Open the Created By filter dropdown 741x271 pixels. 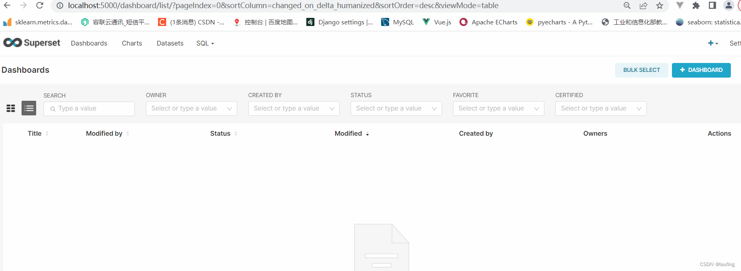coord(294,108)
